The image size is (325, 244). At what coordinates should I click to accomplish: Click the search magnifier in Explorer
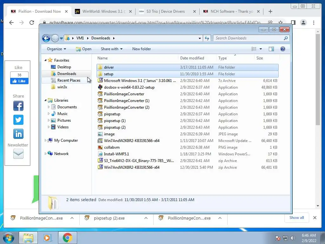click(x=286, y=38)
